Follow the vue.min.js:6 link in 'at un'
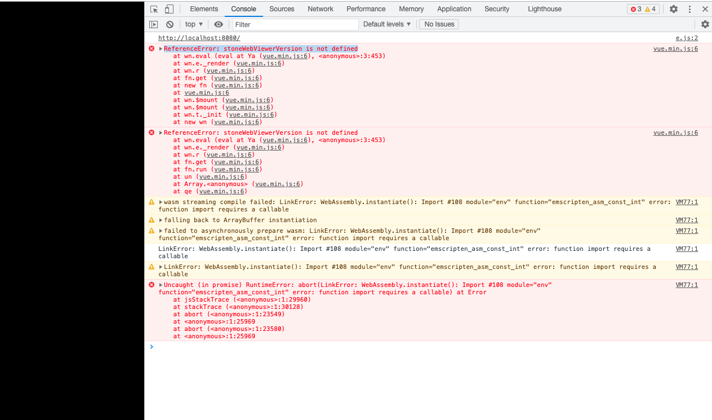Viewport: 712px width, 420px height. [221, 177]
